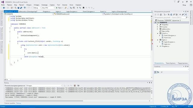Viewport: 193px width, 108px height.
Task: Click Comment Selection icon in the toolbar
Action: point(77,8)
